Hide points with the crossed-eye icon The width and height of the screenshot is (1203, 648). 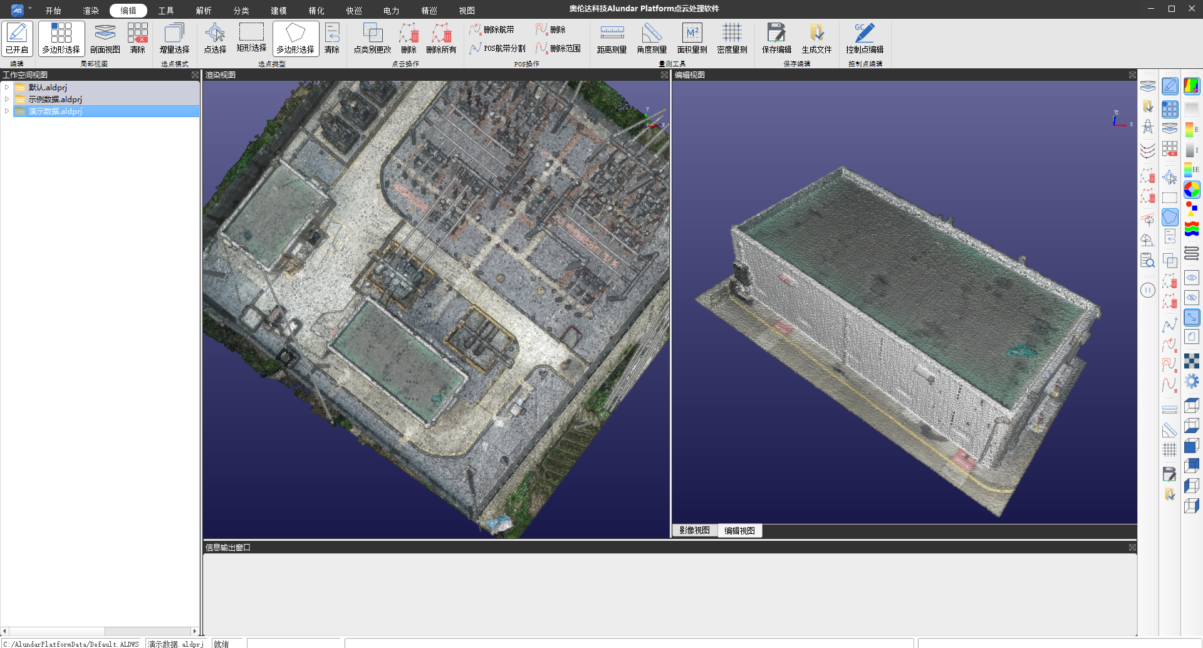[1192, 298]
